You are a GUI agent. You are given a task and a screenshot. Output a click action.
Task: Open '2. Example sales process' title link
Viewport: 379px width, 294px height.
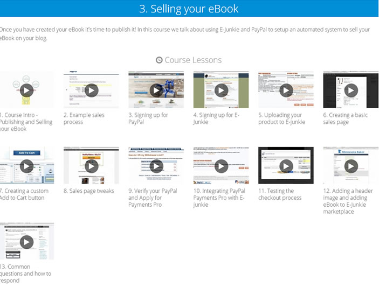[x=84, y=118]
